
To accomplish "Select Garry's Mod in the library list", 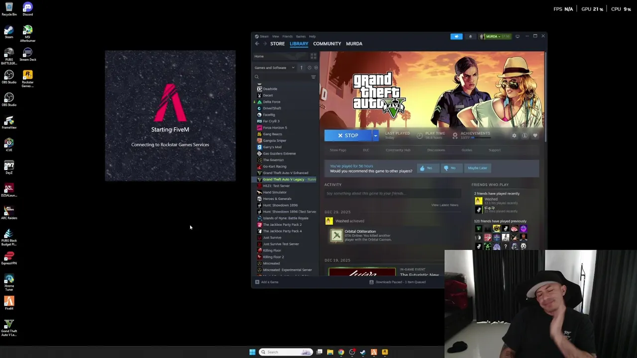I will 285,147.
